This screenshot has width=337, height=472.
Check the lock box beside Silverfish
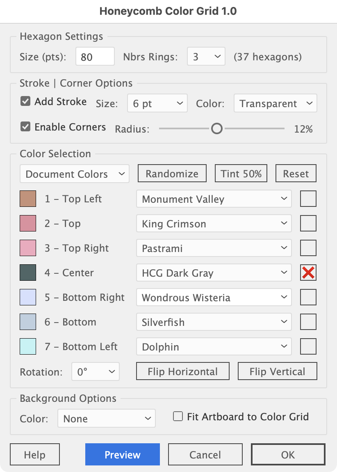point(308,322)
